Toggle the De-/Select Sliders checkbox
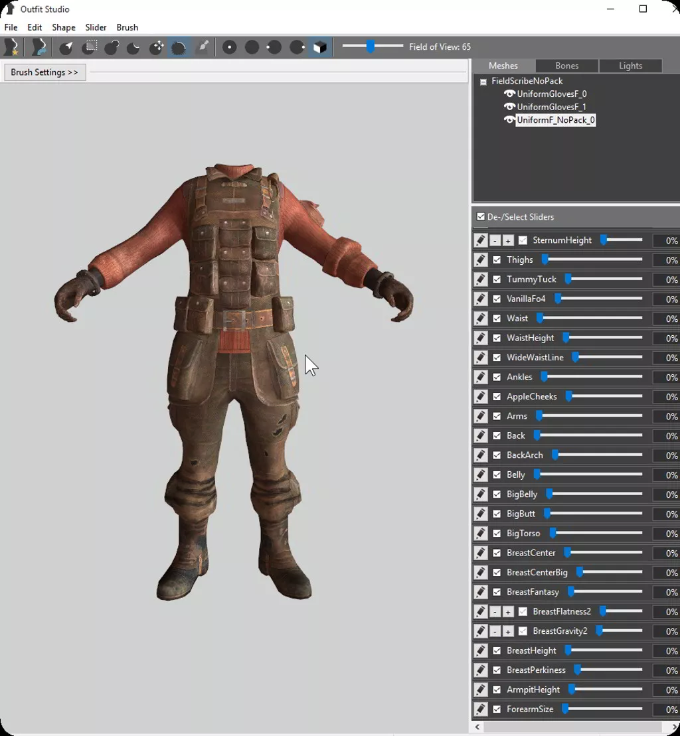 tap(481, 217)
